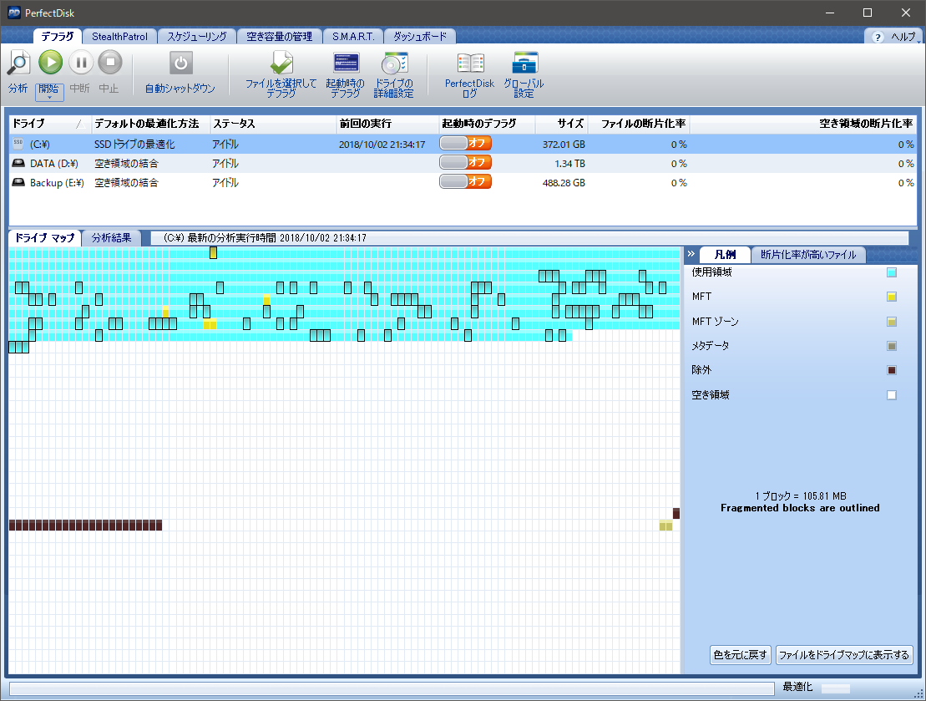
Task: Click the MFT yellow color swatch
Action: click(x=892, y=297)
